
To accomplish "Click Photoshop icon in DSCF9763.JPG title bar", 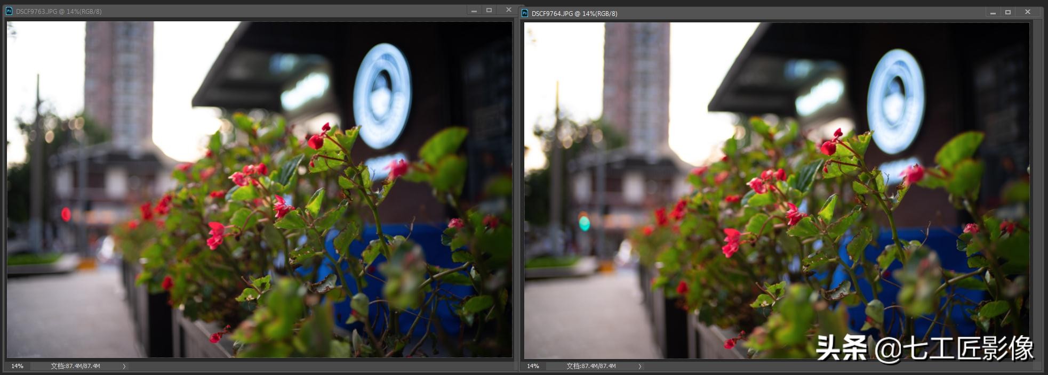I will tap(9, 11).
